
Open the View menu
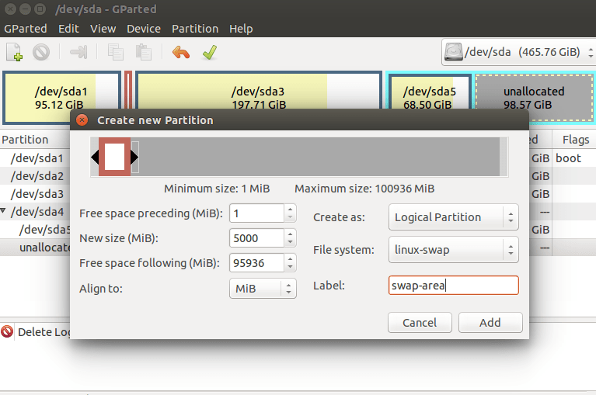[x=103, y=29]
